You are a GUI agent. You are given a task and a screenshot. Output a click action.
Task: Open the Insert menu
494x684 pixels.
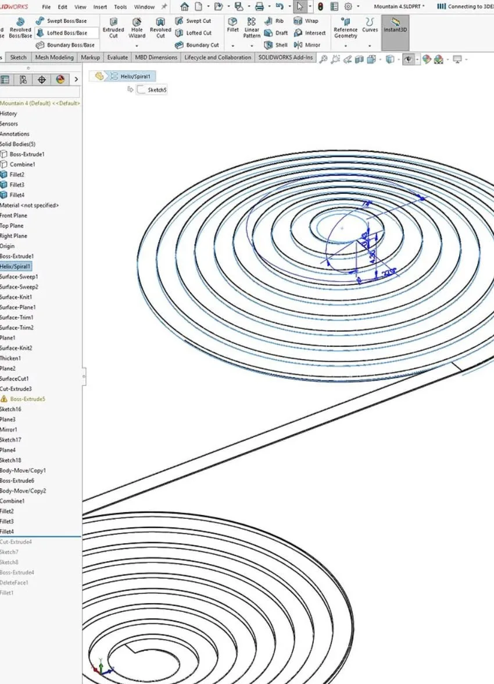[x=100, y=7]
